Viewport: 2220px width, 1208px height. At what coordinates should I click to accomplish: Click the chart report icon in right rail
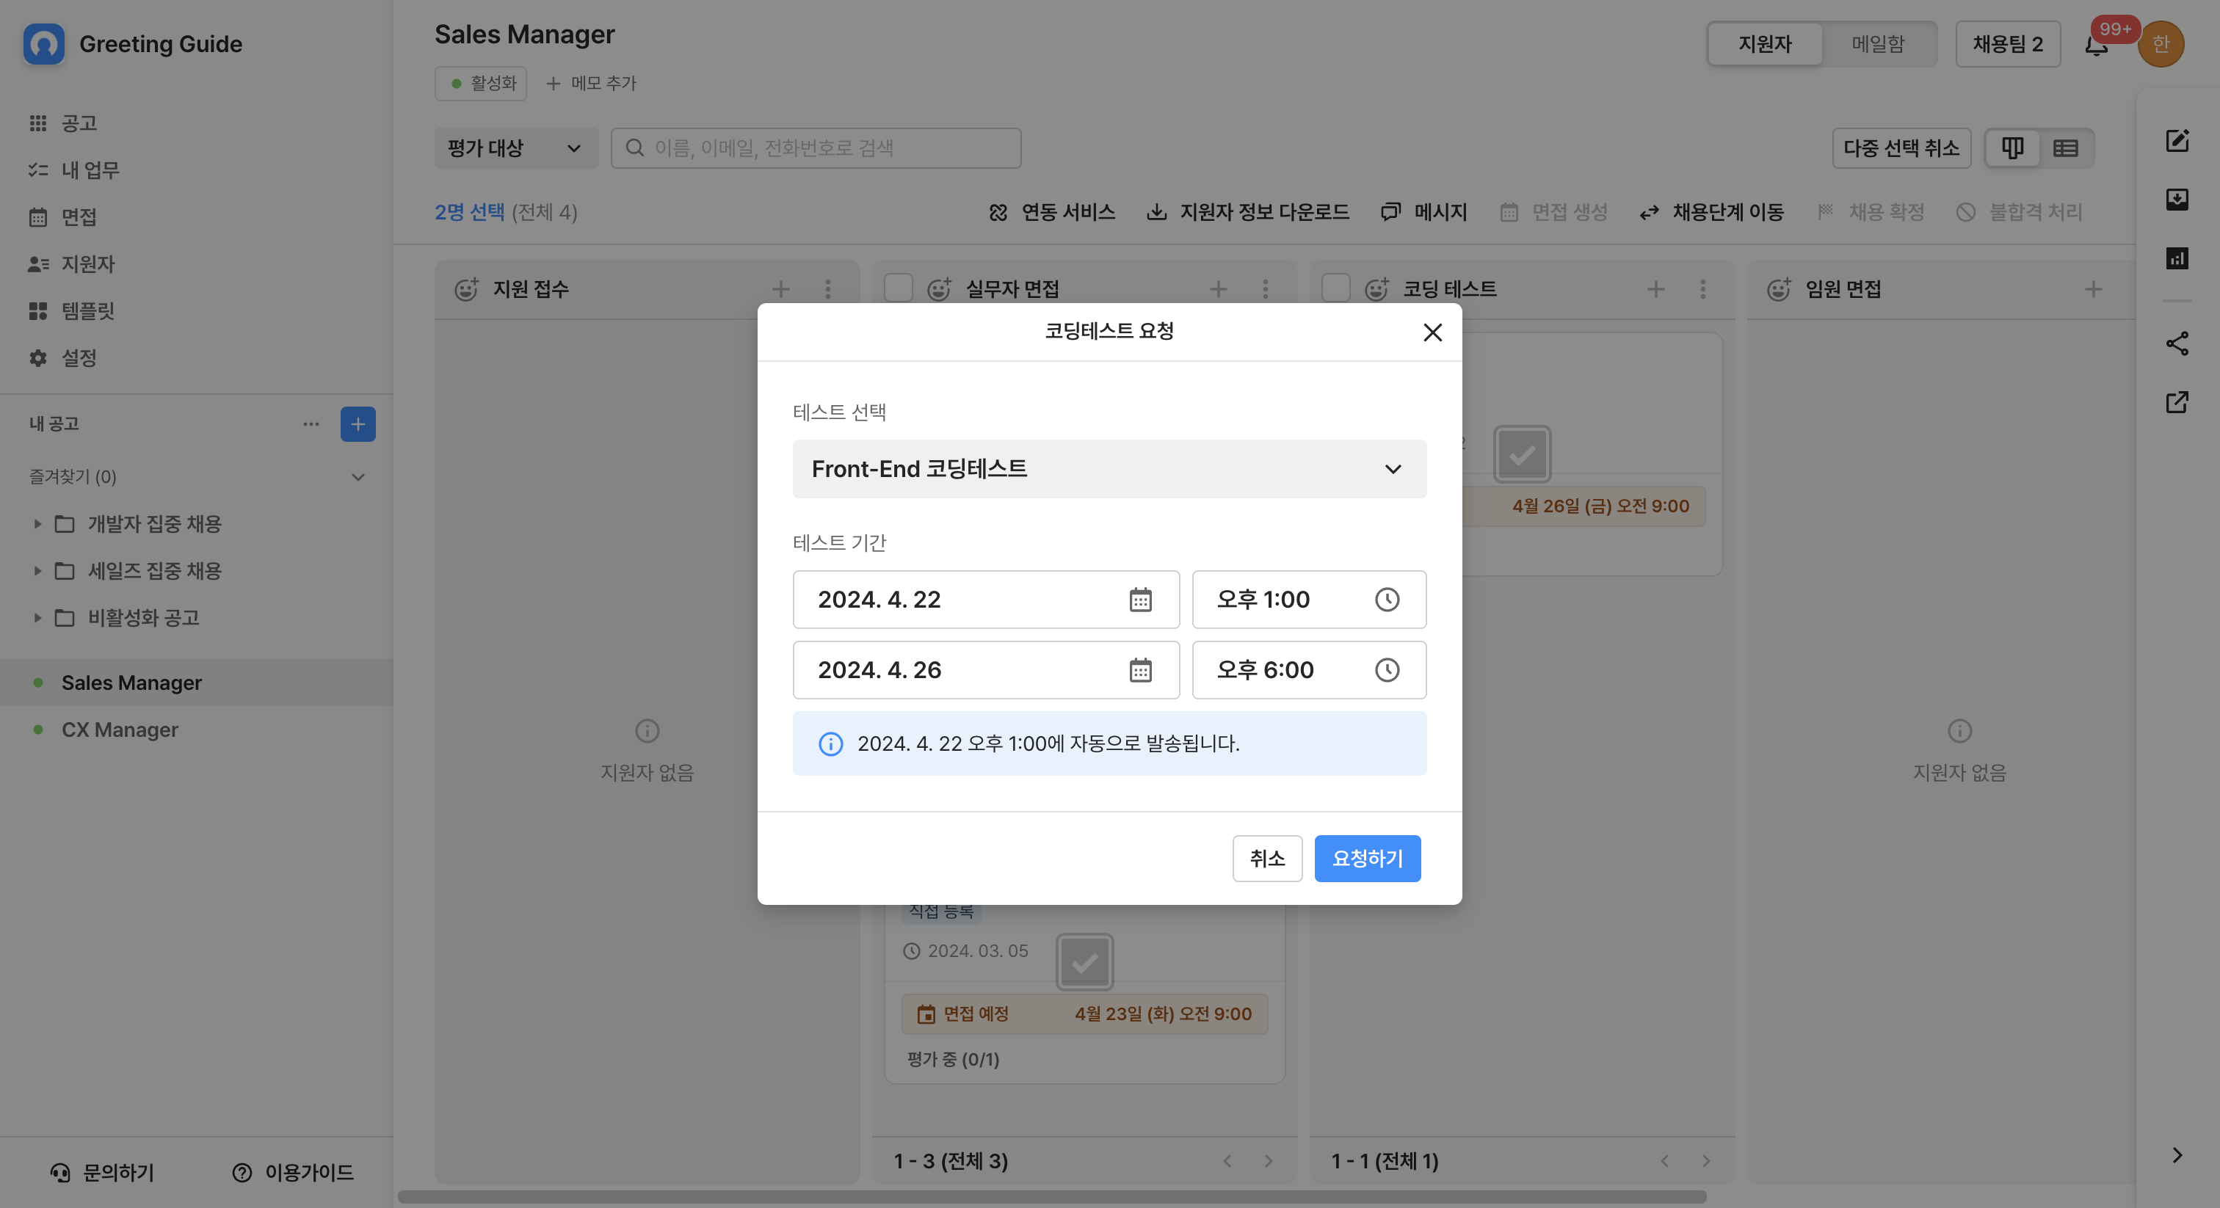point(2177,258)
